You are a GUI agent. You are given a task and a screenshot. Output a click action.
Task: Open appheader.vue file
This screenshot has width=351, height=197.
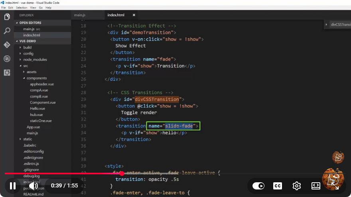pyautogui.click(x=42, y=84)
